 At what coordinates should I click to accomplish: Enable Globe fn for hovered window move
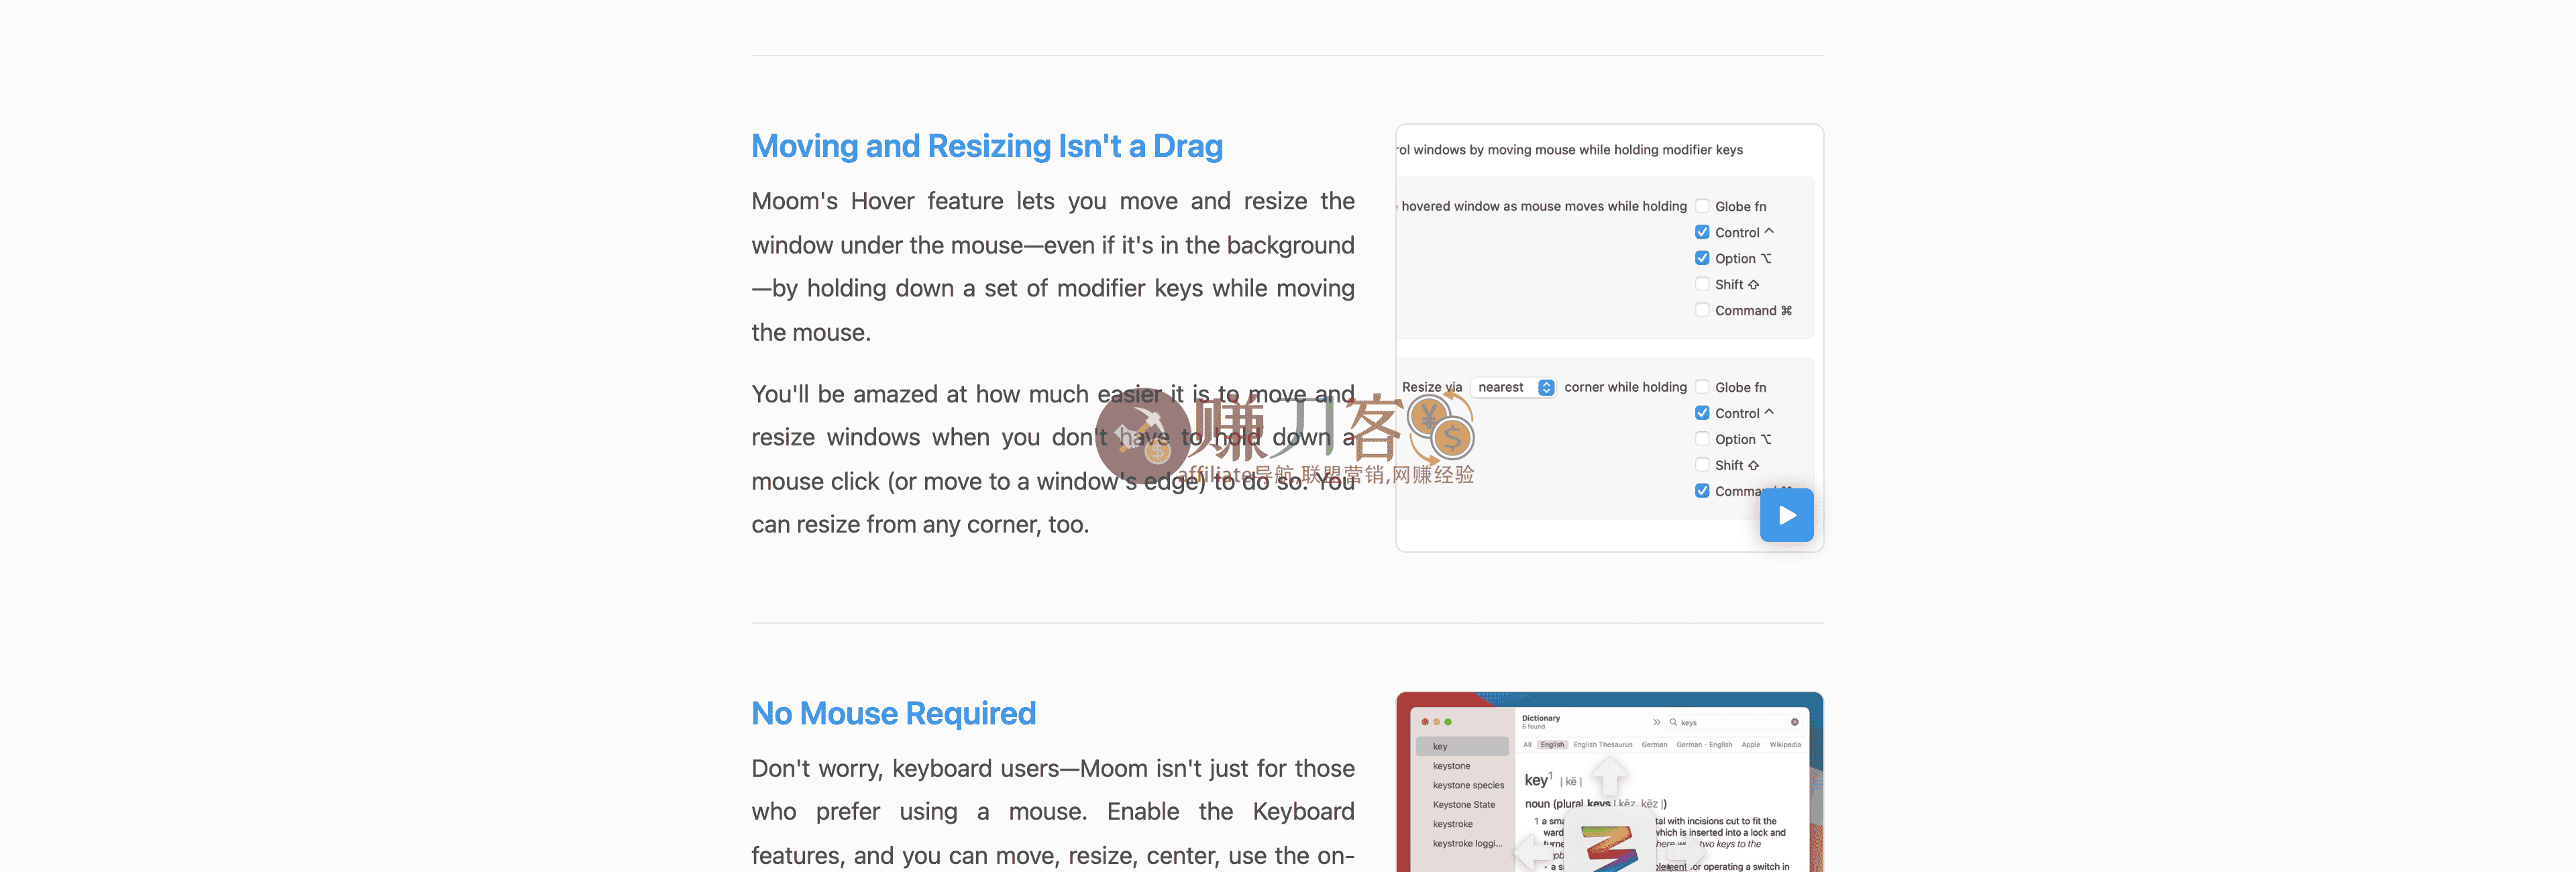tap(1702, 206)
